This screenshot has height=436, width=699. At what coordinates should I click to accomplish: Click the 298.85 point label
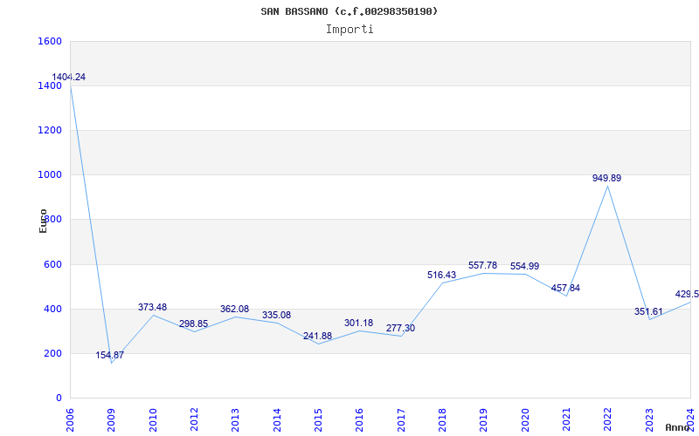pos(193,324)
